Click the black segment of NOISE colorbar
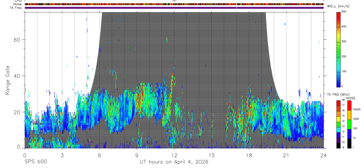Image resolution: width=364 pixels, height=168 pixels. coord(349,143)
